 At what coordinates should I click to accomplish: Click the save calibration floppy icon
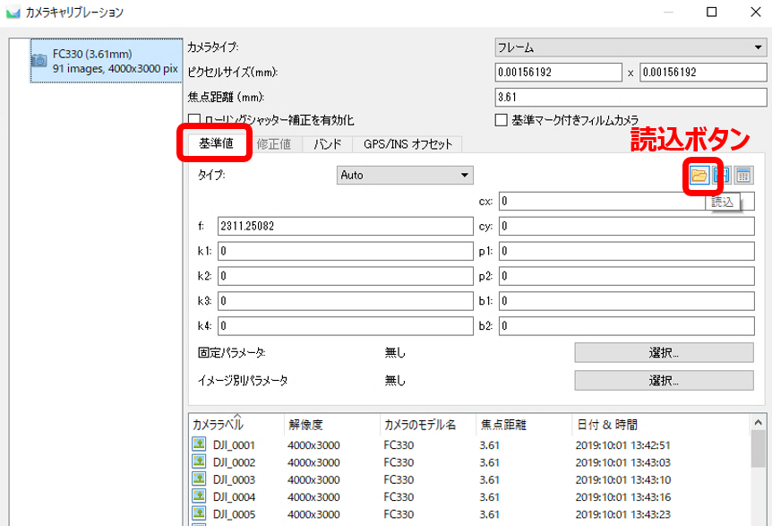tap(722, 176)
